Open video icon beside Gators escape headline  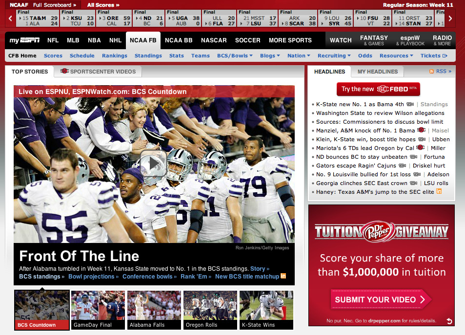403,166
